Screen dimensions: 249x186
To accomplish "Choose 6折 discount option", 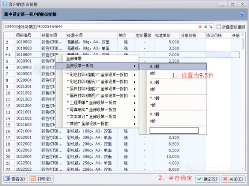I will [x=173, y=121].
